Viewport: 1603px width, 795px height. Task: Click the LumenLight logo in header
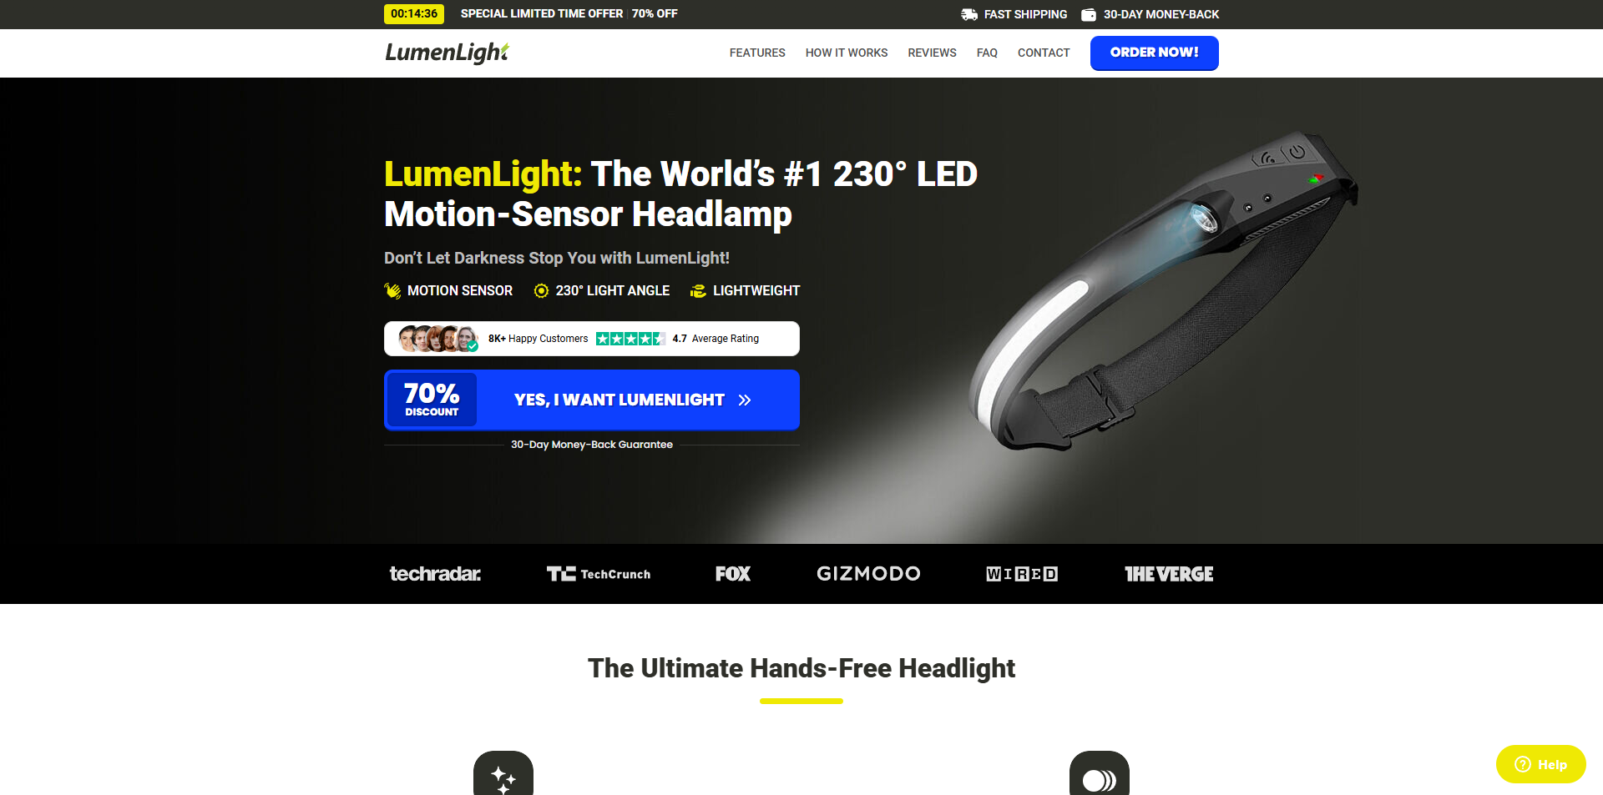[x=448, y=53]
